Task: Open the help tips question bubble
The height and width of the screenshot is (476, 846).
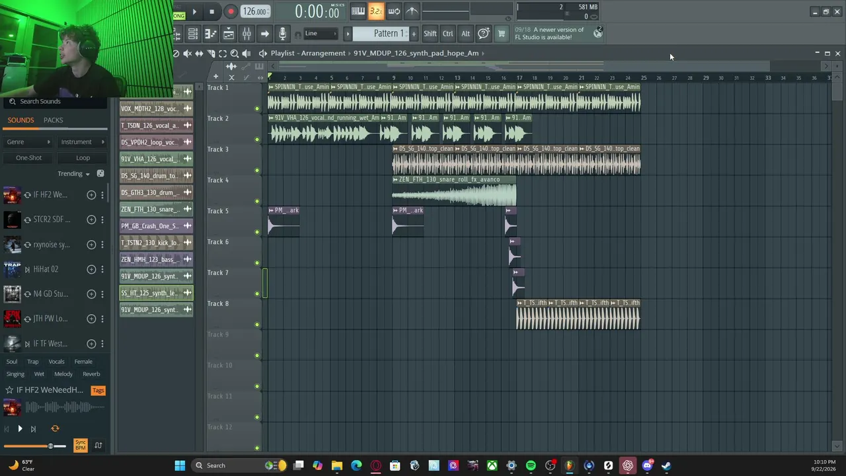Action: [x=483, y=34]
